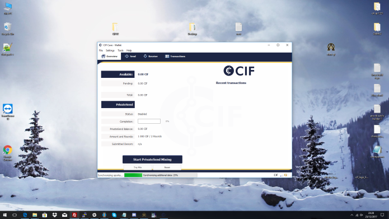This screenshot has height=219, width=389.
Task: Open the Transactions tab
Action: 175,57
